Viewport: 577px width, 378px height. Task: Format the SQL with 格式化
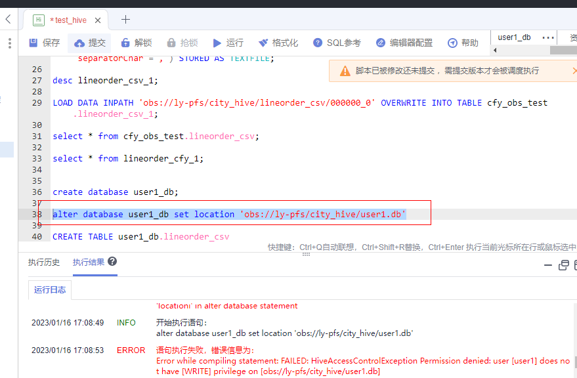click(x=278, y=43)
